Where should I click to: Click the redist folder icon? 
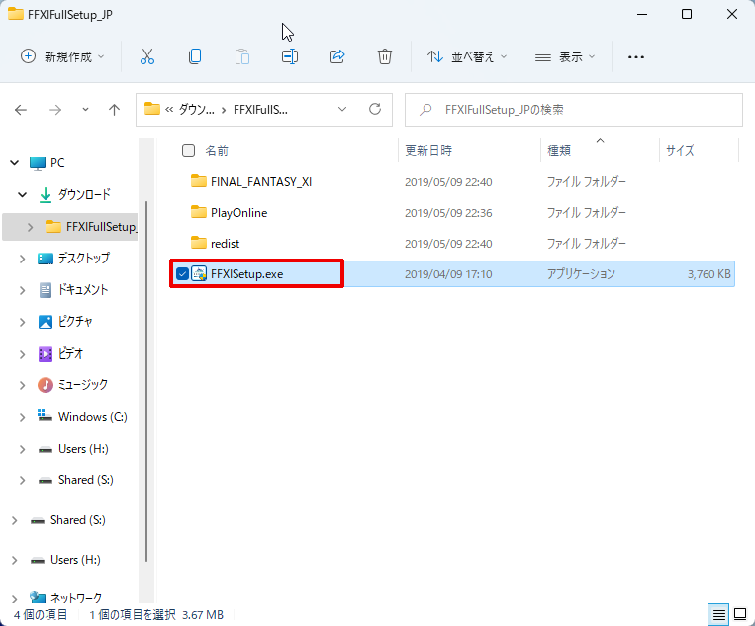click(198, 243)
